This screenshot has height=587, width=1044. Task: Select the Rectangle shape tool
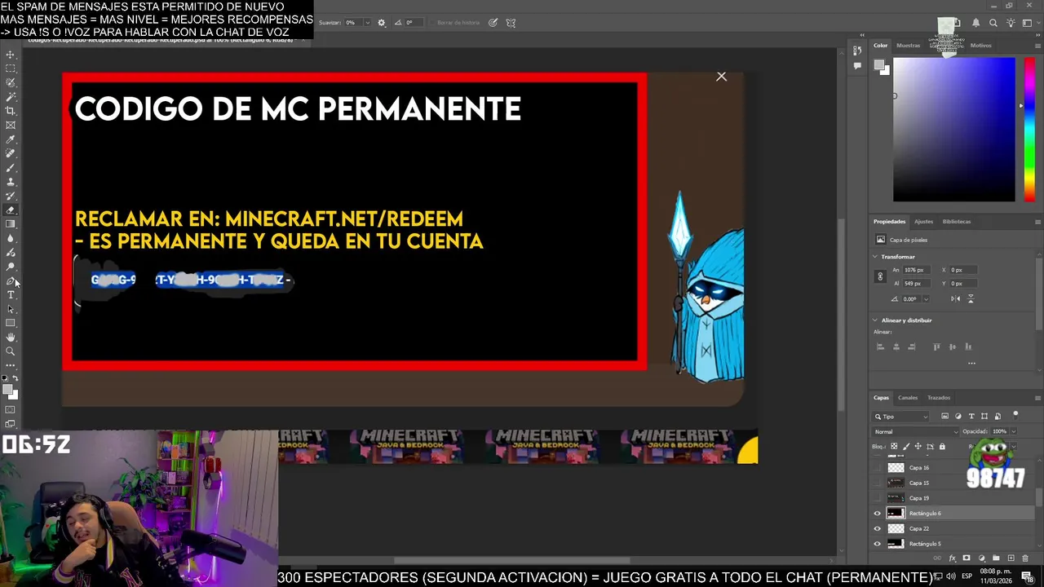click(x=11, y=323)
